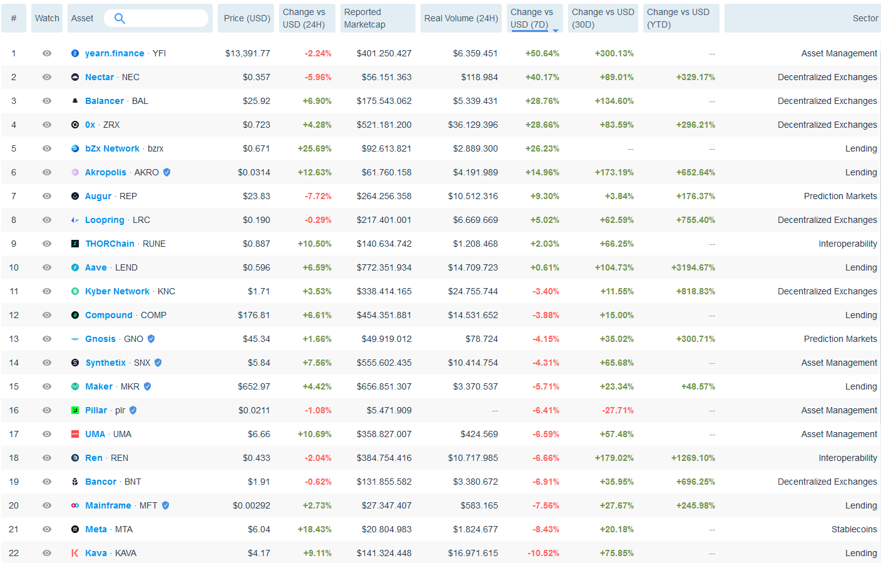Add Kava to watchlist via eye icon
Viewport: 881px width, 563px height.
click(x=47, y=553)
